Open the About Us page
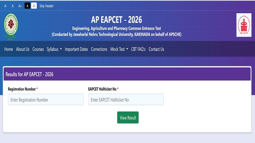The height and width of the screenshot is (143, 255). coord(23,49)
